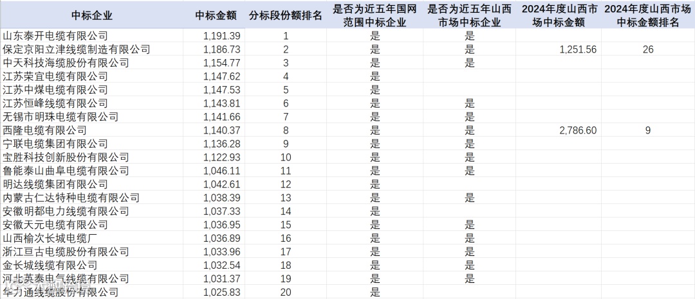Select amount cell 1,191.39
The width and height of the screenshot is (695, 299).
click(x=215, y=36)
